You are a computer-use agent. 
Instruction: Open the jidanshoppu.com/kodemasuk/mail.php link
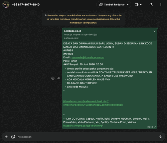93,103
